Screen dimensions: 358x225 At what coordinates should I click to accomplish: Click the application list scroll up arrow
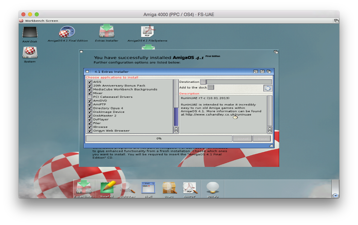176,128
